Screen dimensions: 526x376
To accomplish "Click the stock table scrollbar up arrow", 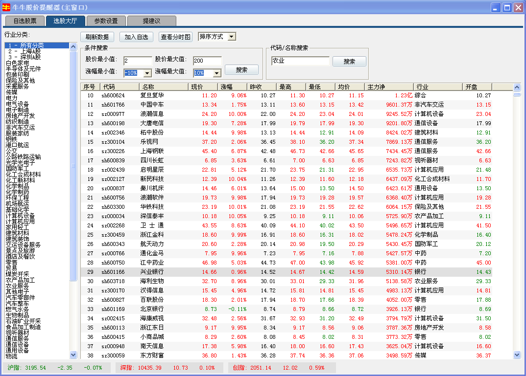I will click(517, 87).
